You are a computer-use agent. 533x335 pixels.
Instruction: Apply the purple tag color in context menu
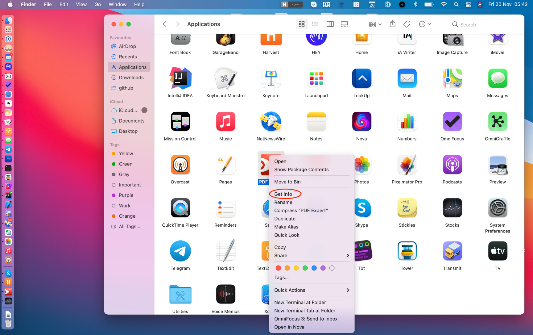coord(323,268)
